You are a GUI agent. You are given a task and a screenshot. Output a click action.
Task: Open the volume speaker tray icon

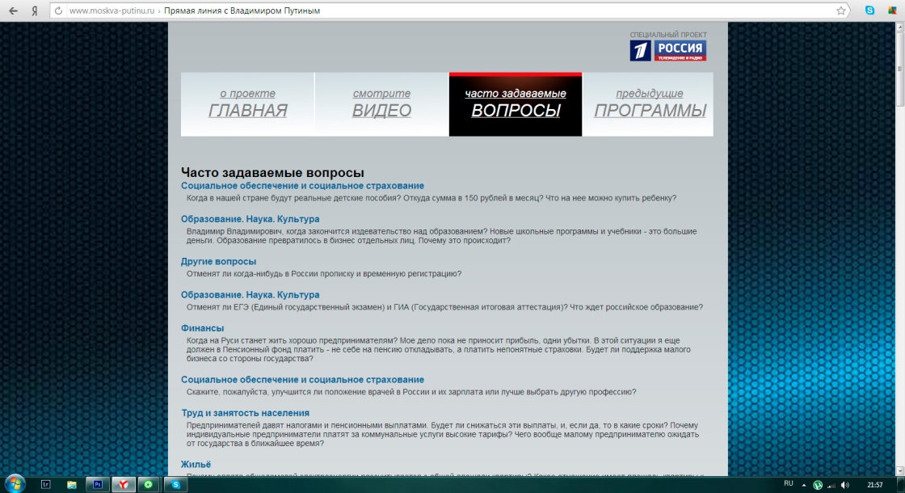point(845,485)
